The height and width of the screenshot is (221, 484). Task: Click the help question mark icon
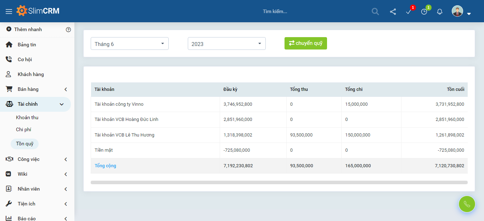pyautogui.click(x=68, y=30)
